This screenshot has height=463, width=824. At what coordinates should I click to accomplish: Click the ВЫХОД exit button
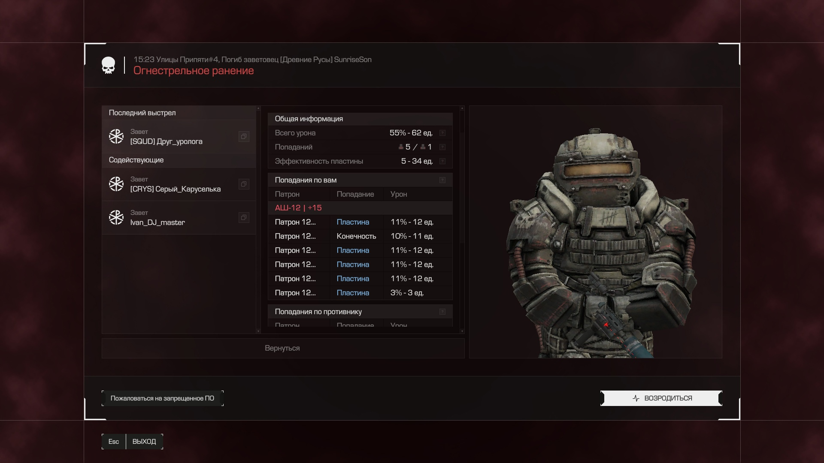(x=144, y=442)
